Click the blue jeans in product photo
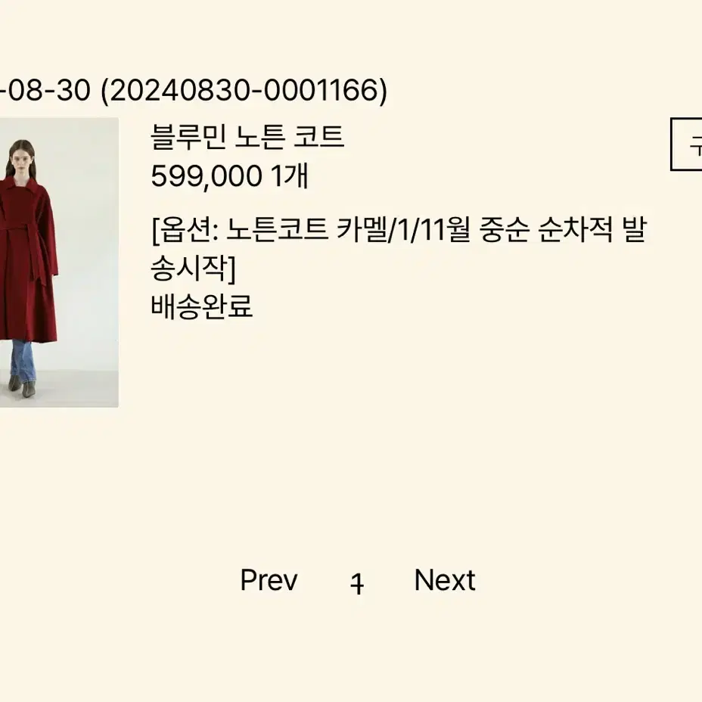 click(23, 360)
